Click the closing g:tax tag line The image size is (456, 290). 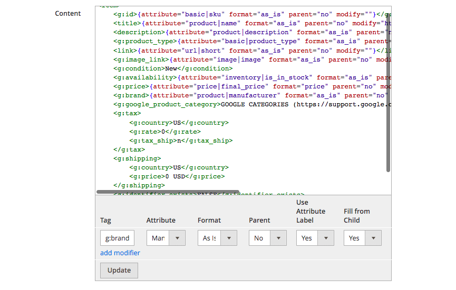coord(129,149)
